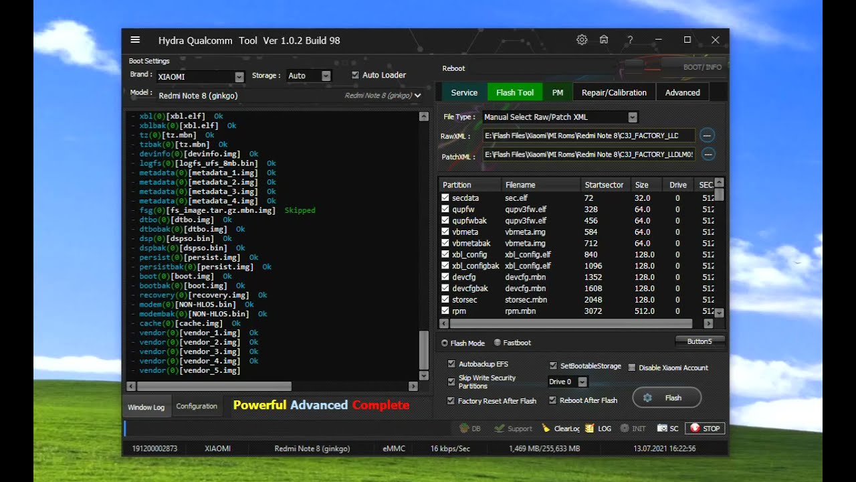
Task: Take a screenshot with the SC camera icon
Action: tap(668, 428)
